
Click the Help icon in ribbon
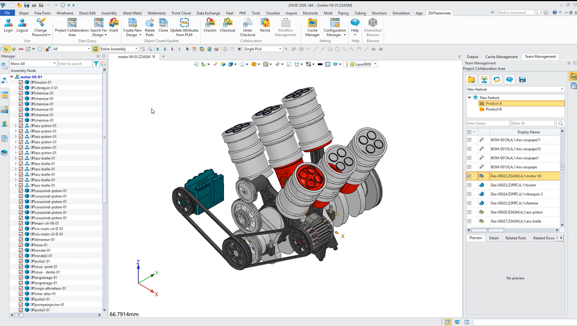pyautogui.click(x=355, y=27)
